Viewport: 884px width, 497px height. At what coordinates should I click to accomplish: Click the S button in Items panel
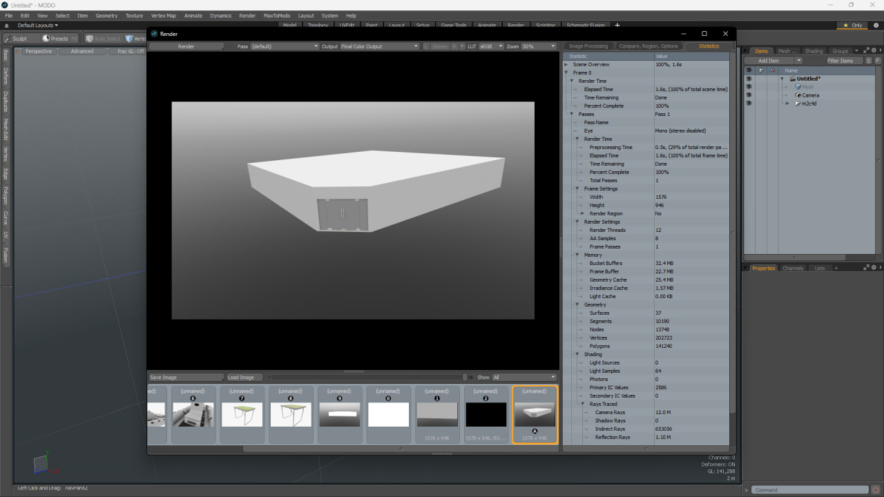point(869,61)
